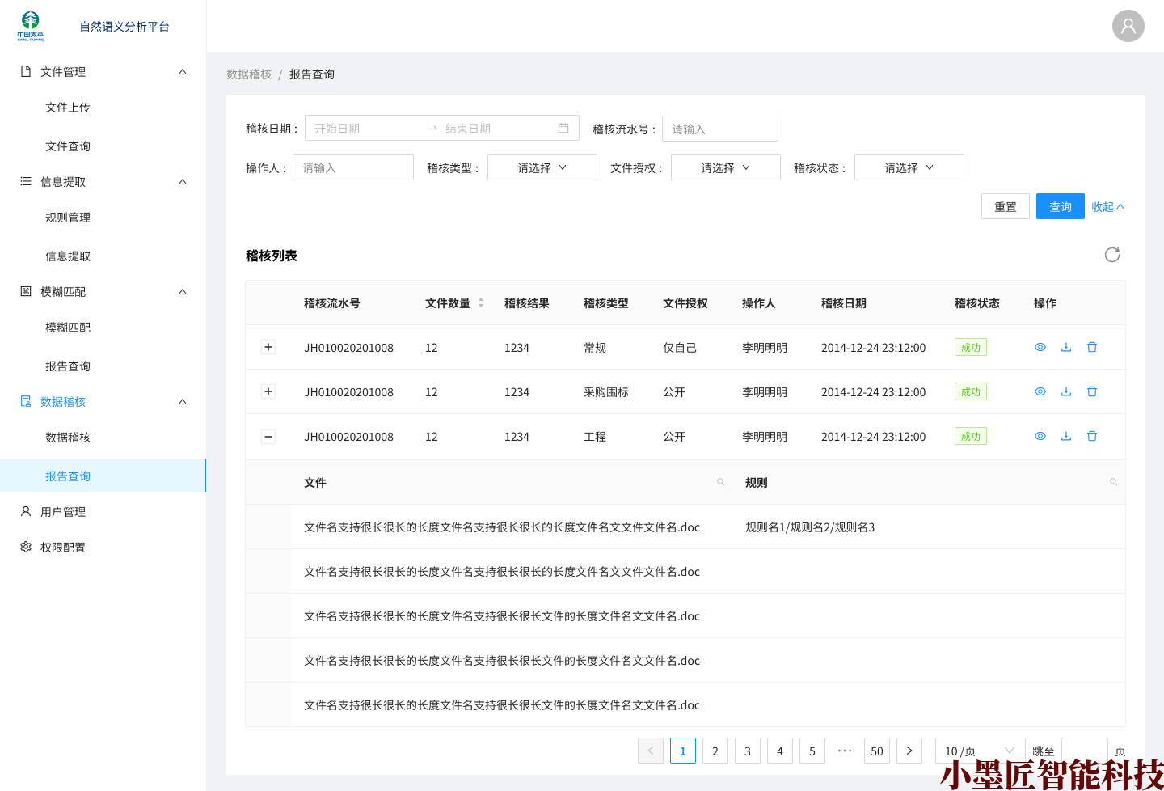
Task: Click the user avatar icon at top right
Action: click(x=1128, y=26)
